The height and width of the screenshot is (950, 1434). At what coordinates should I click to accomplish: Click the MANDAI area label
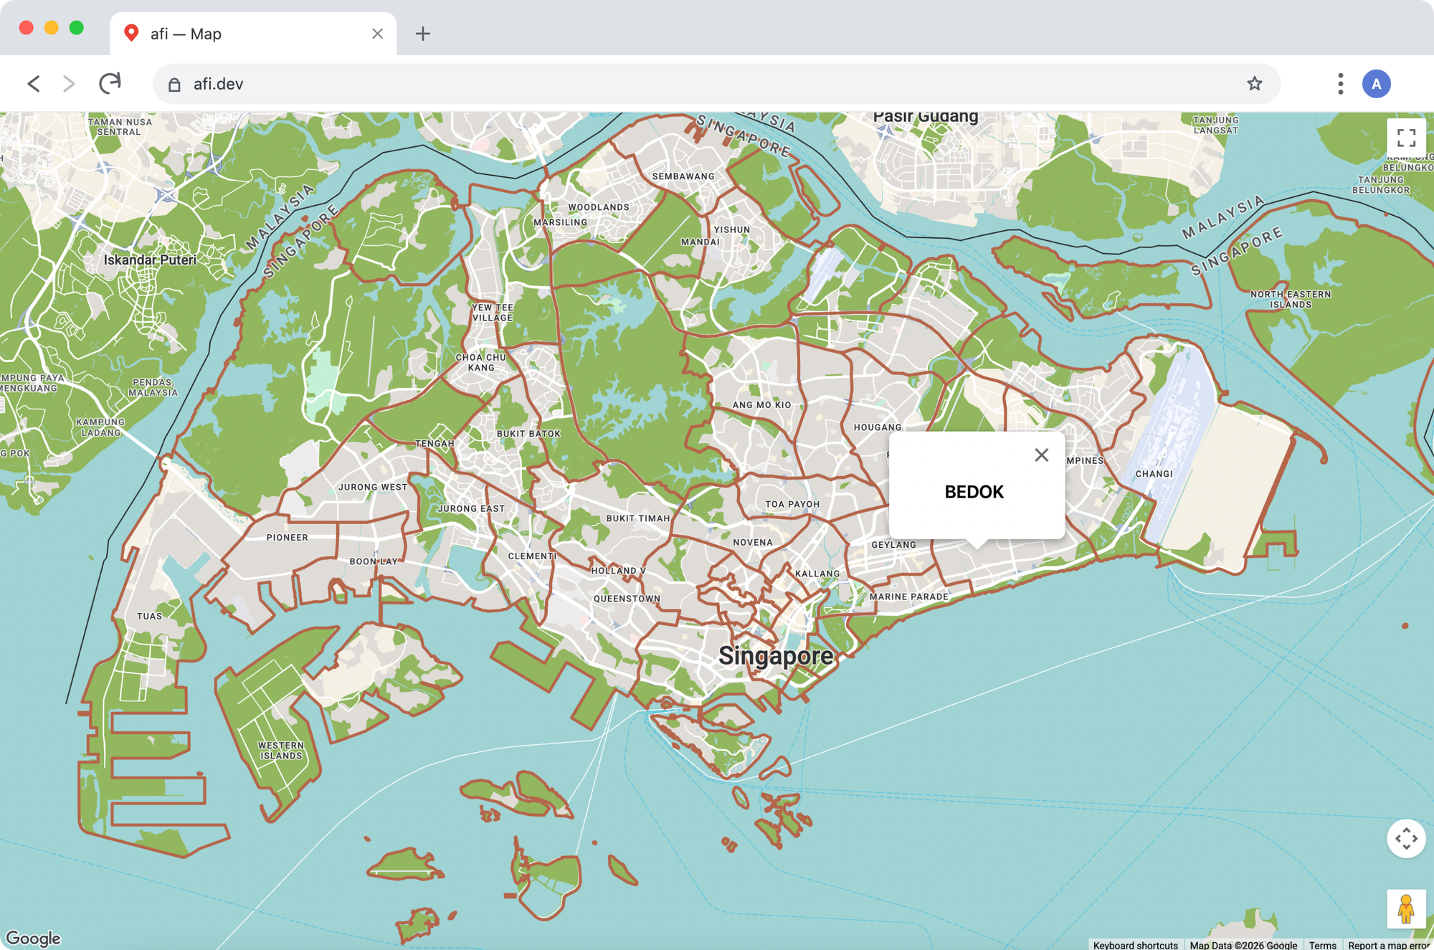point(701,242)
